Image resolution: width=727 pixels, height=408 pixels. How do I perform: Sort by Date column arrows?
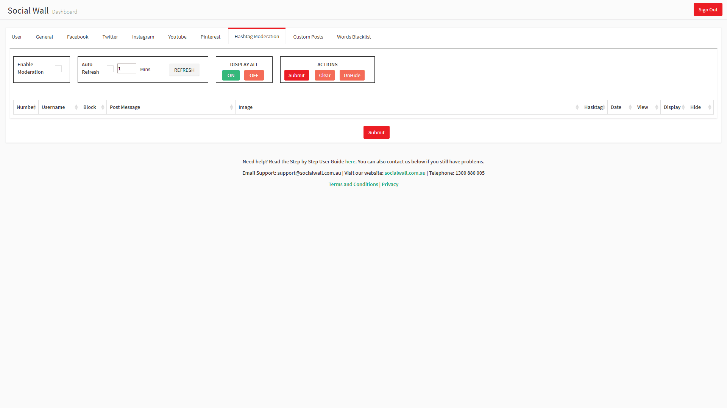[630, 107]
